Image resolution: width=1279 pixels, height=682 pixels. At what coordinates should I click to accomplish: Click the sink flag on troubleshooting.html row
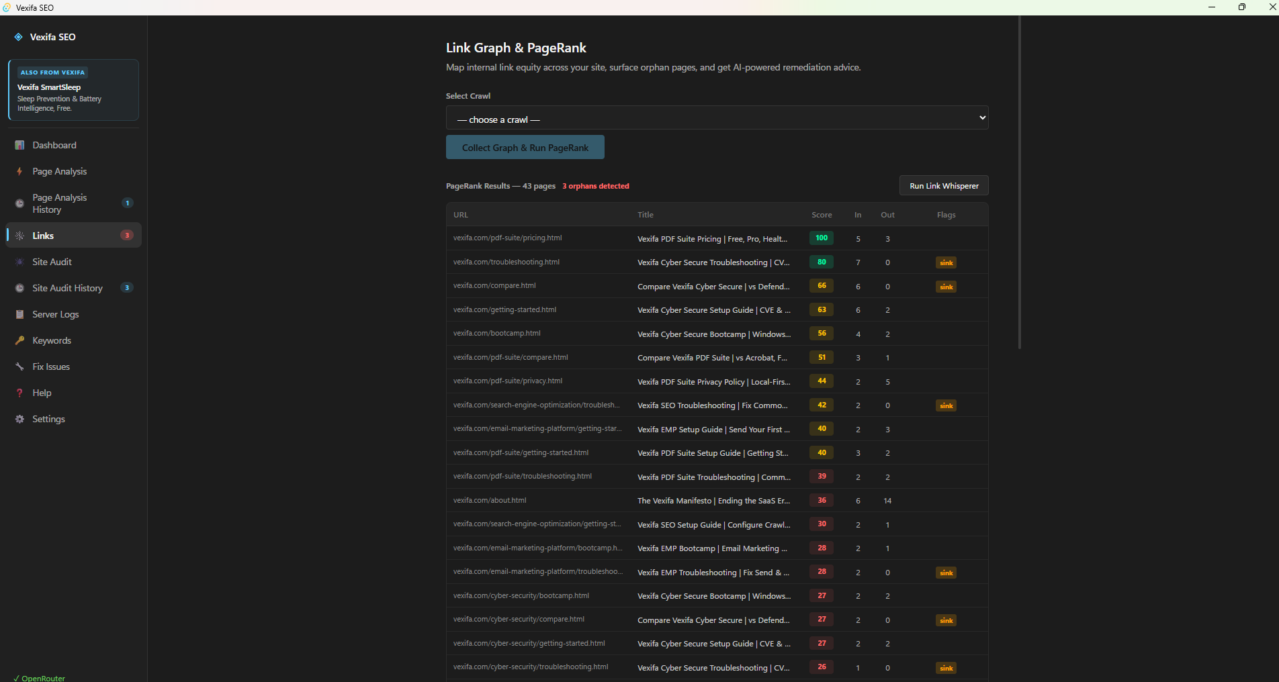coord(946,263)
